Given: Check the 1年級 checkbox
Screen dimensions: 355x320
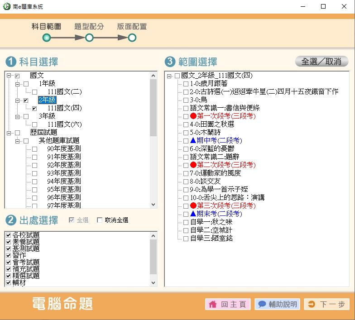Looking at the screenshot, I should 26,84.
